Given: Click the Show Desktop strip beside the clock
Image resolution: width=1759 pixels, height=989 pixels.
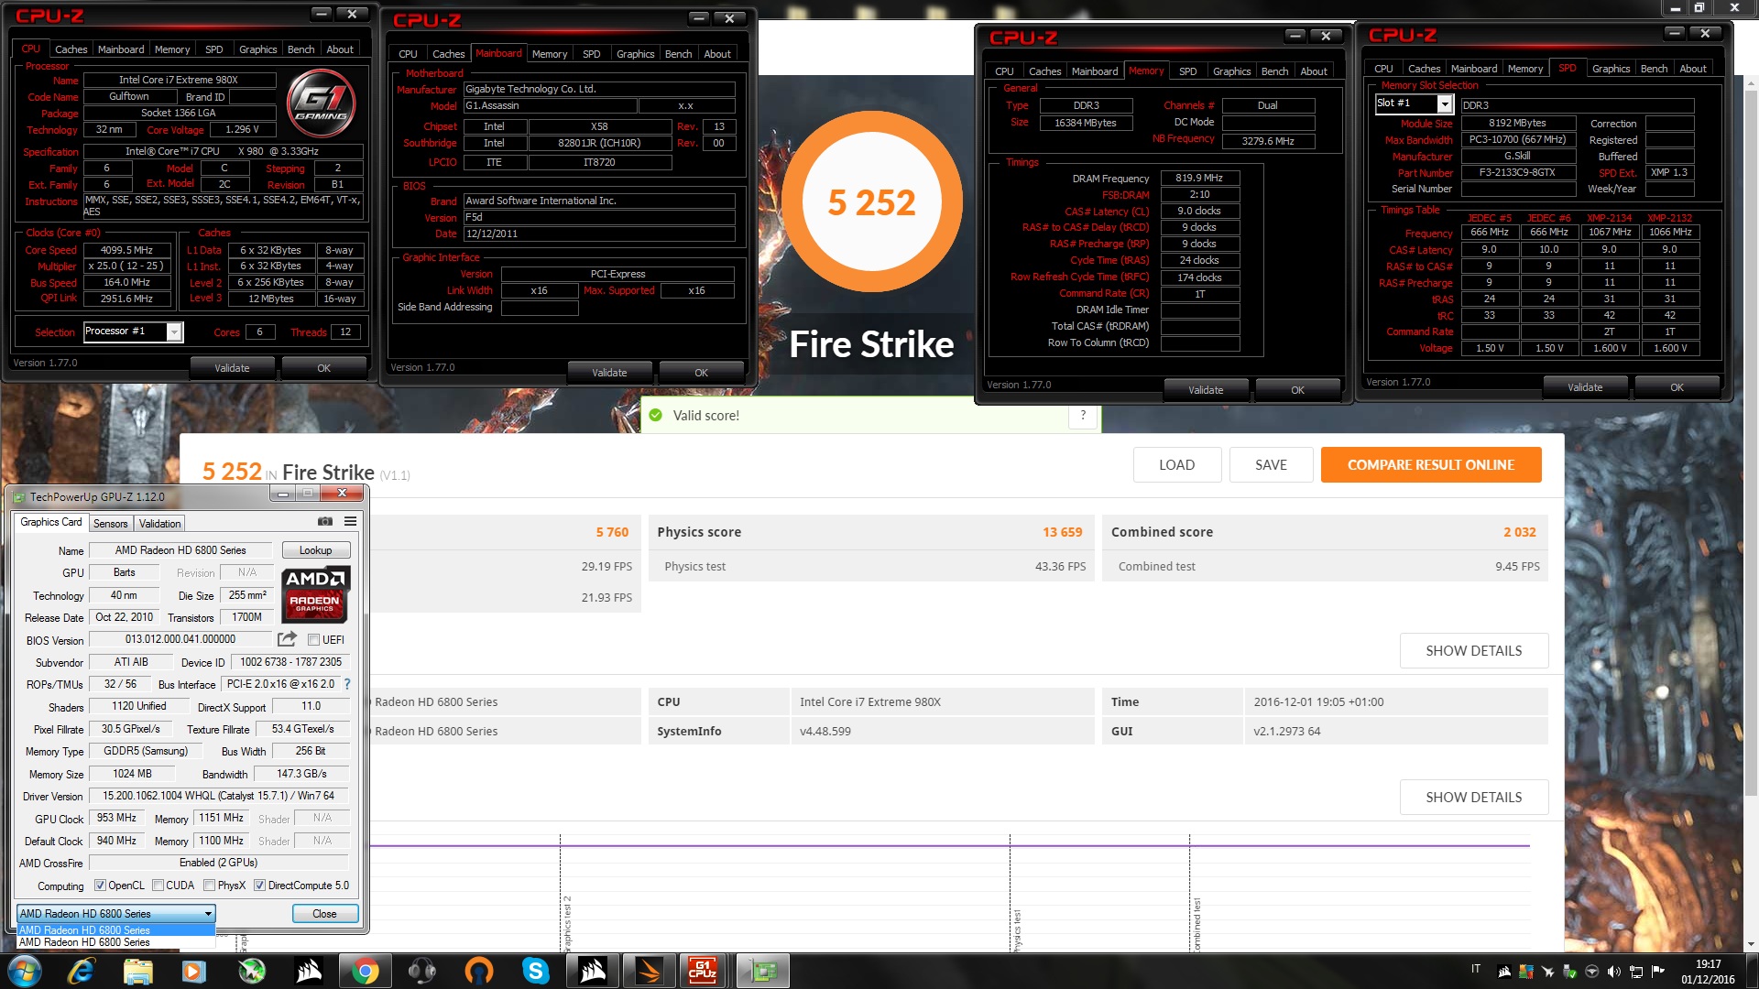Looking at the screenshot, I should click(x=1753, y=971).
